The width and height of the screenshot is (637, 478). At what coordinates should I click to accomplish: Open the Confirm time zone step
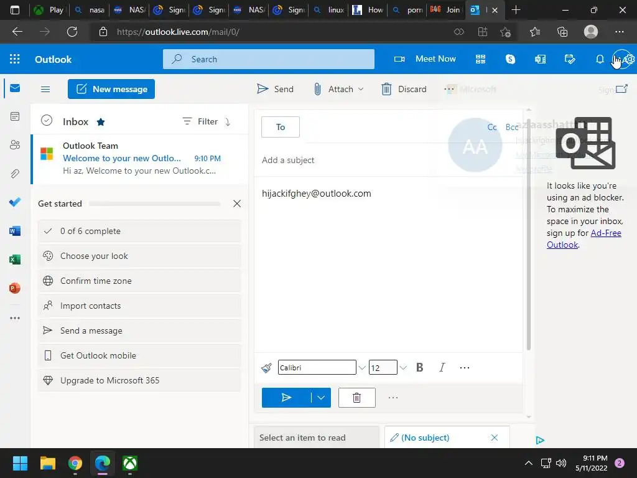139,281
